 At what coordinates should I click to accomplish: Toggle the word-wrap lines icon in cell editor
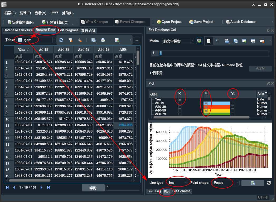(x=218, y=41)
